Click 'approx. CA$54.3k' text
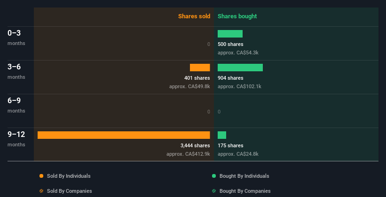The width and height of the screenshot is (386, 197). 238,53
